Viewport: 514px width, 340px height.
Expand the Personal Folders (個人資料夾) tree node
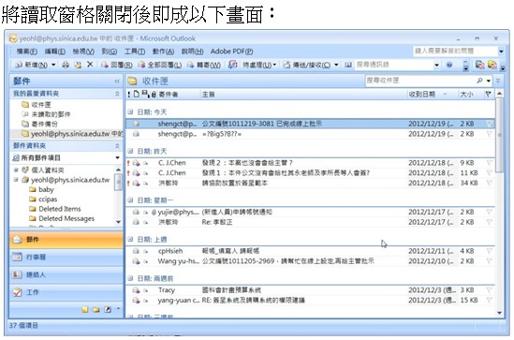(x=16, y=170)
